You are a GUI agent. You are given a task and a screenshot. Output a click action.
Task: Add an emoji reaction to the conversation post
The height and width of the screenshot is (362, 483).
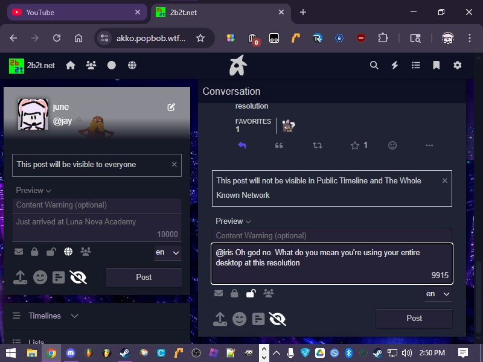[392, 145]
